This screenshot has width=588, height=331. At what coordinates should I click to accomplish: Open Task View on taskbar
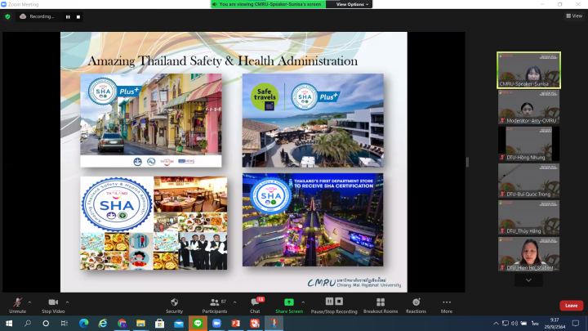coord(65,323)
